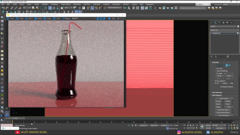The image size is (240, 135).
Task: Open the Megascans menu
Action: coord(150,4)
